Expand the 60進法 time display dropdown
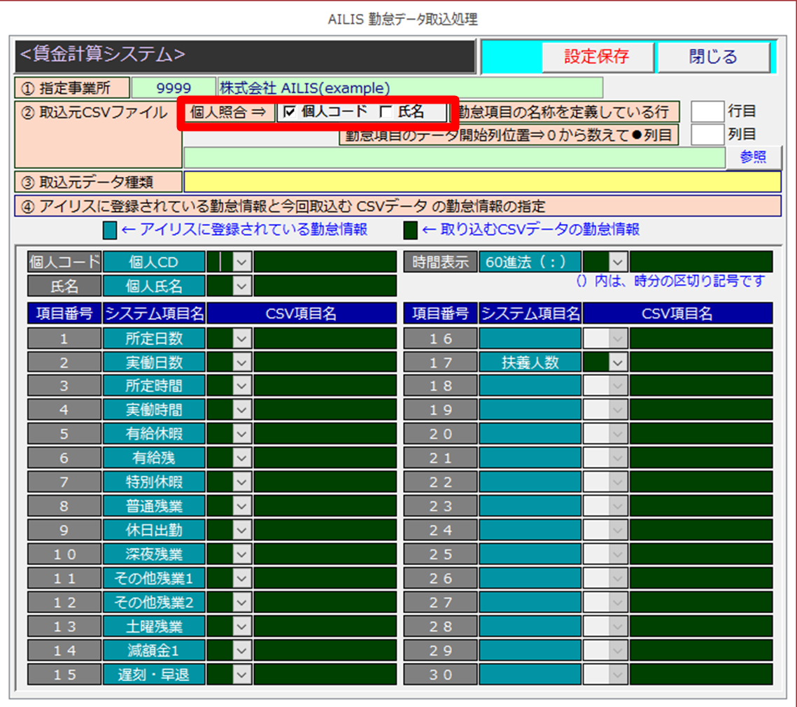797x707 pixels. click(617, 262)
